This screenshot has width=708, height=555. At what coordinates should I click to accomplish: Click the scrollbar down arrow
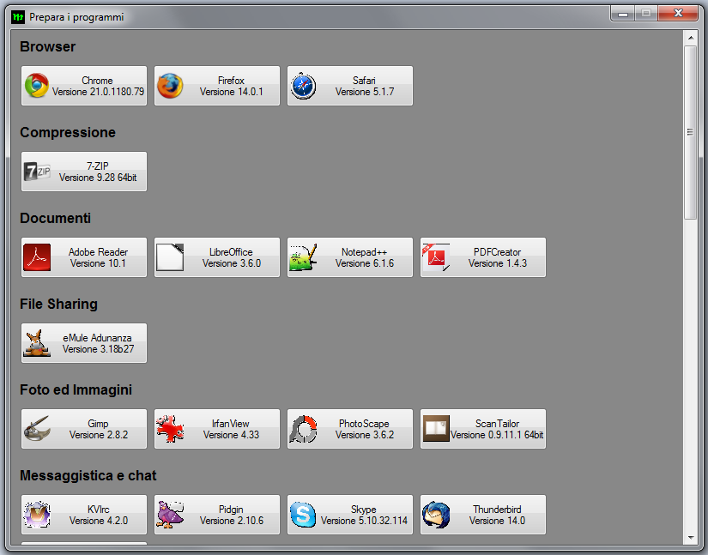[690, 537]
